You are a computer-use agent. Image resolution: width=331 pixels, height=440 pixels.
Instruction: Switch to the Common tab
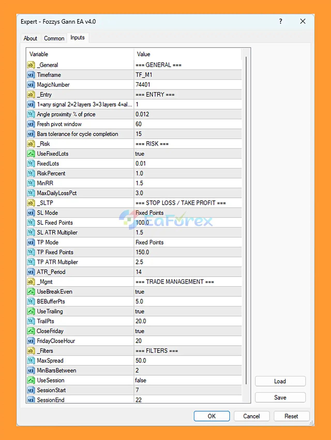coord(54,38)
